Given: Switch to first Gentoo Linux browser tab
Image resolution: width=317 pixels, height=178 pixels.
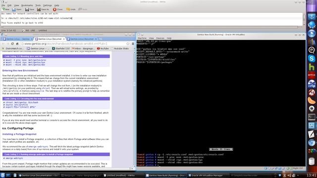Looking at the screenshot, I should pos(18,39).
